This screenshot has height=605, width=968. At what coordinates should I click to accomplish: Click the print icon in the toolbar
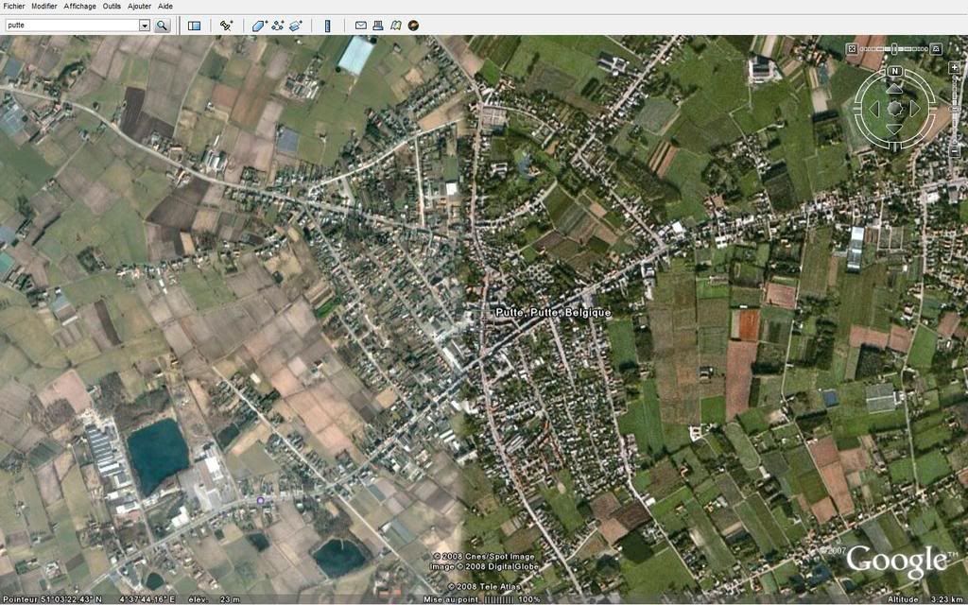coord(378,26)
